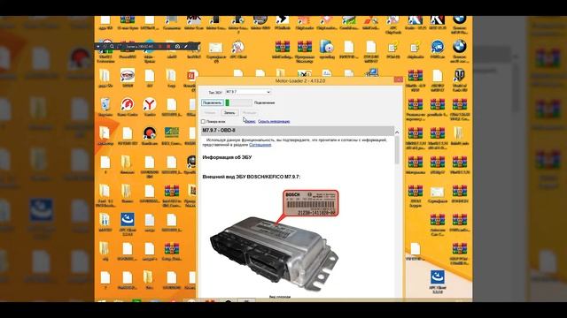This screenshot has width=567, height=318.
Task: Click the Подключить connect button
Action: tap(213, 102)
